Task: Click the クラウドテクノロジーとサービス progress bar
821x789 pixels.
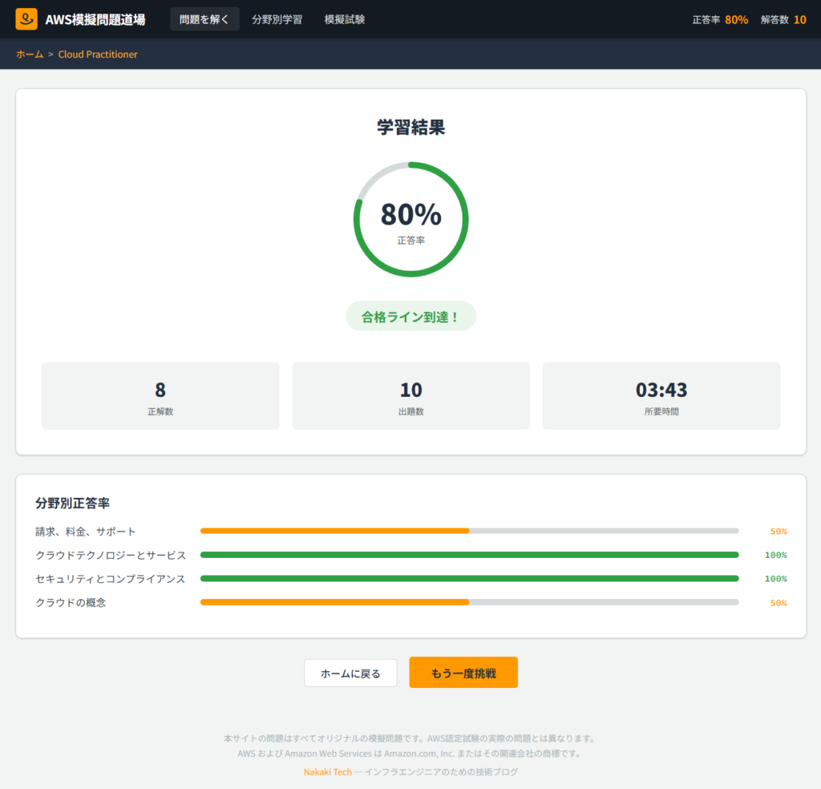Action: [x=469, y=555]
